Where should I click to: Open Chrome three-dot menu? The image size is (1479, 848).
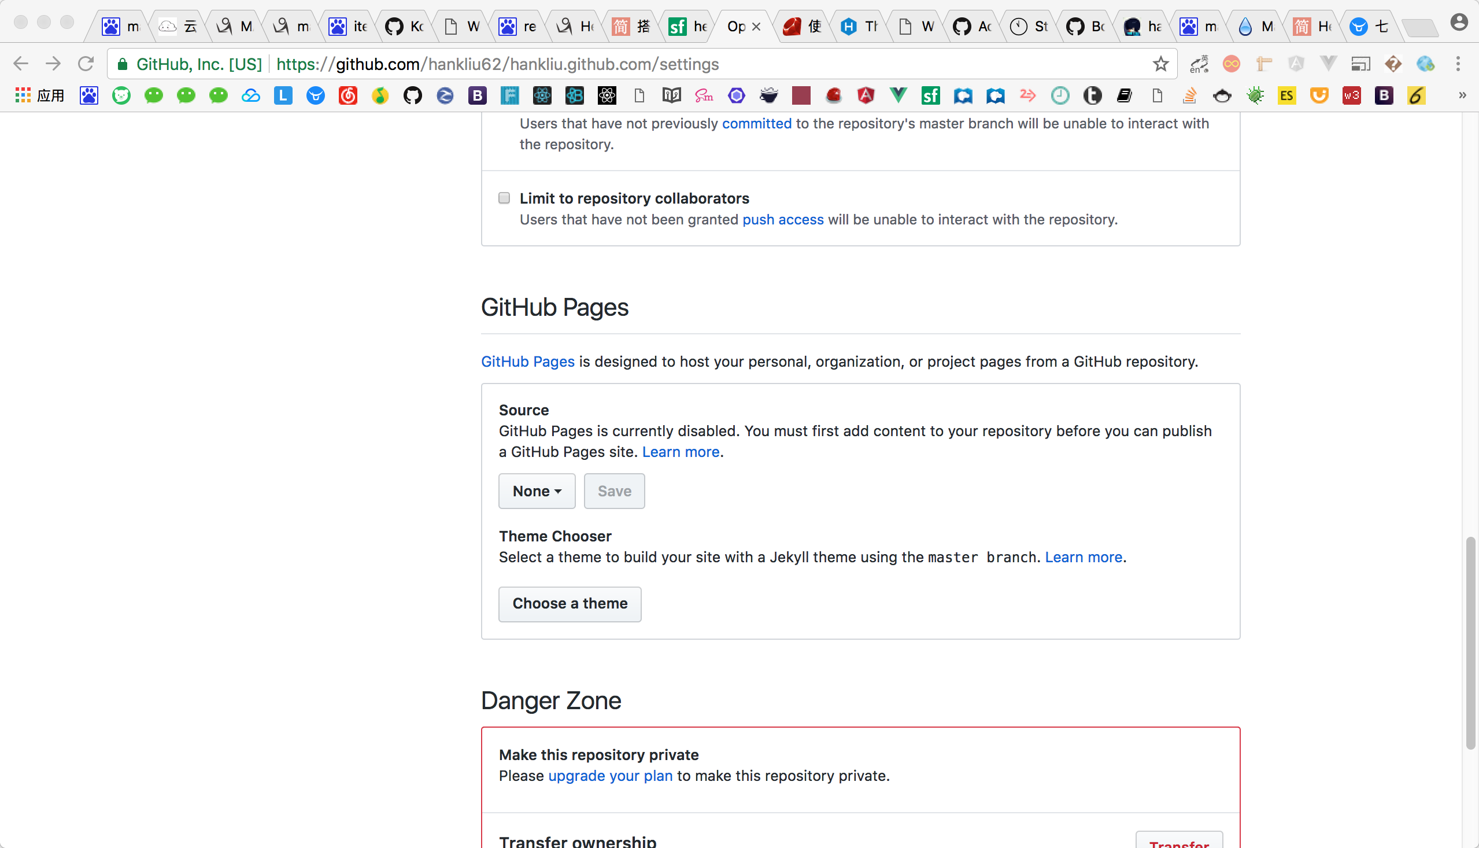(1458, 64)
